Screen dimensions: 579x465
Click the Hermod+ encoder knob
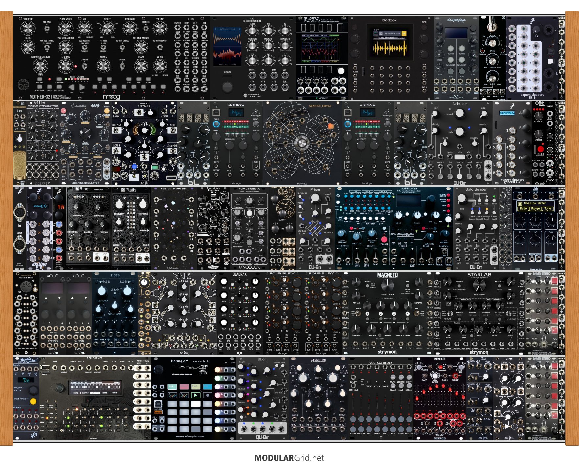159,369
